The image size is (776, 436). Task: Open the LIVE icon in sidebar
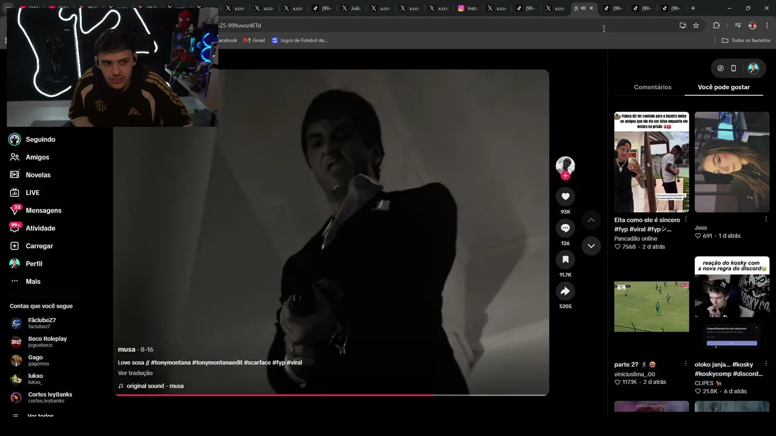point(15,193)
